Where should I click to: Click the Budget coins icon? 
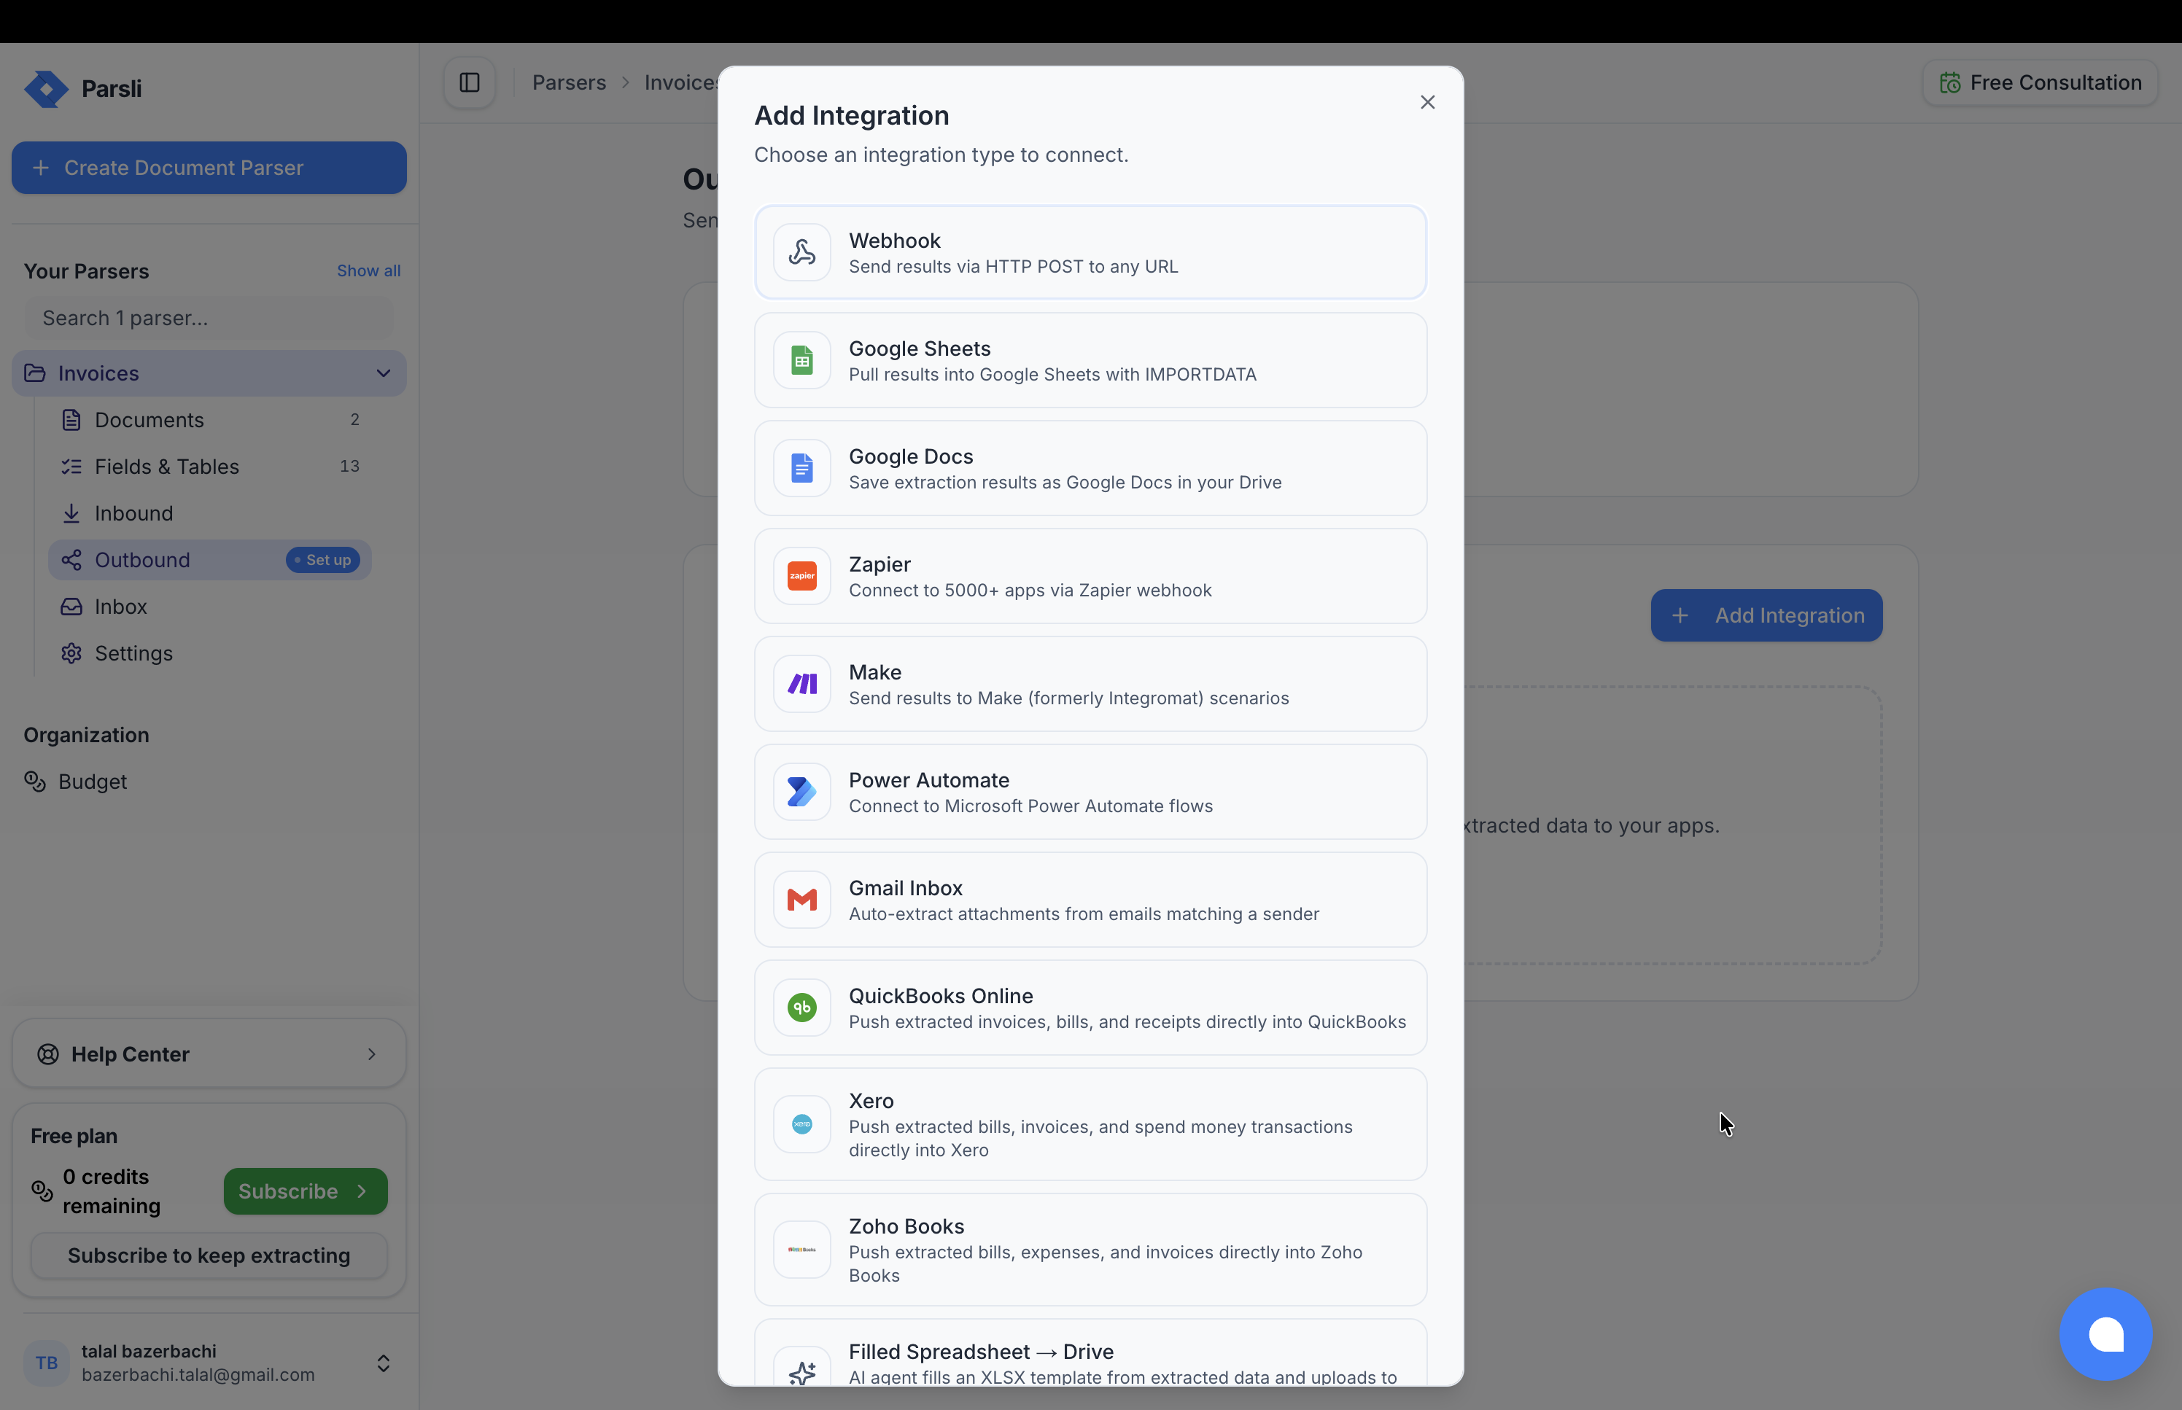[x=35, y=781]
